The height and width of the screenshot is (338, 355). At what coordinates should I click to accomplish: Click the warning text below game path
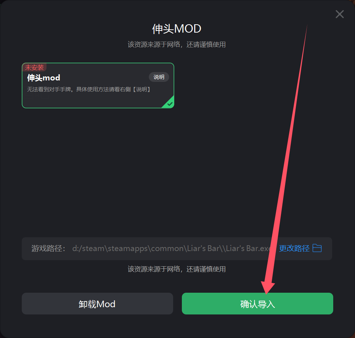click(x=177, y=269)
